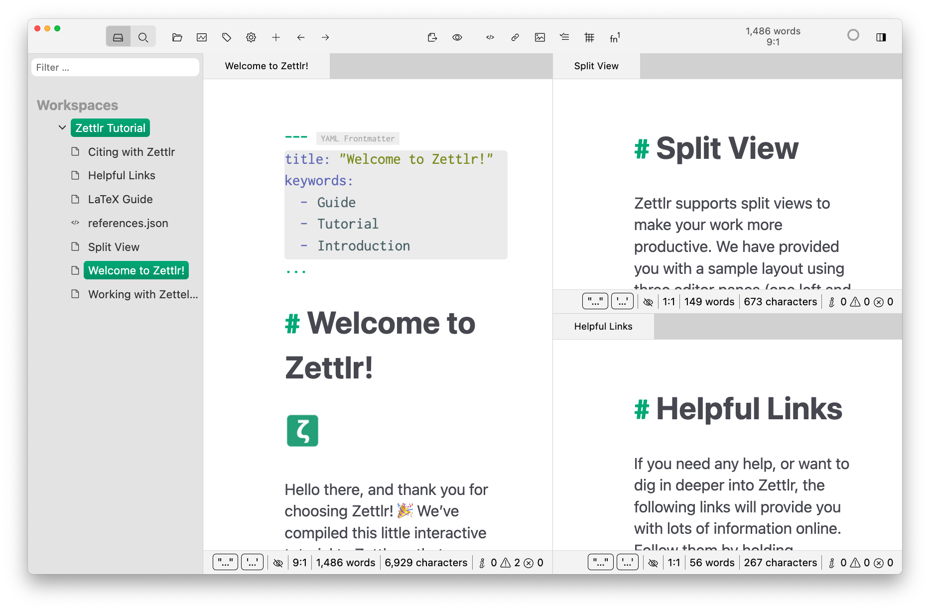Insert an image with the picture icon
The height and width of the screenshot is (611, 930).
pyautogui.click(x=540, y=37)
